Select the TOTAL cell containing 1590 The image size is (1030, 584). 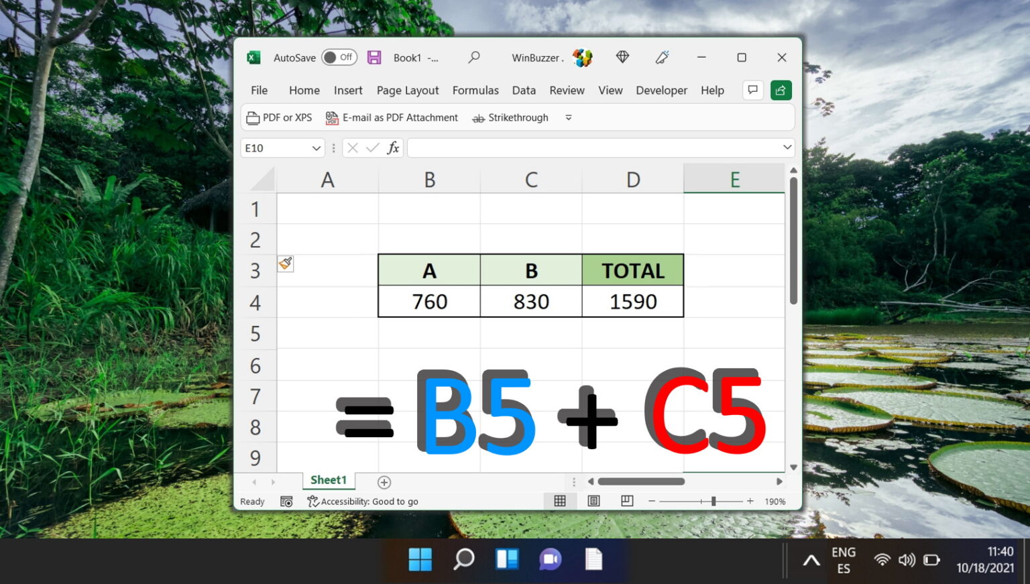click(632, 301)
